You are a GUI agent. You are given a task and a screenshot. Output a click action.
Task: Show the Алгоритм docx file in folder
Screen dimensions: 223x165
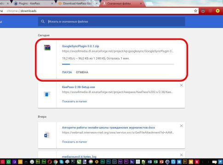click(x=74, y=142)
